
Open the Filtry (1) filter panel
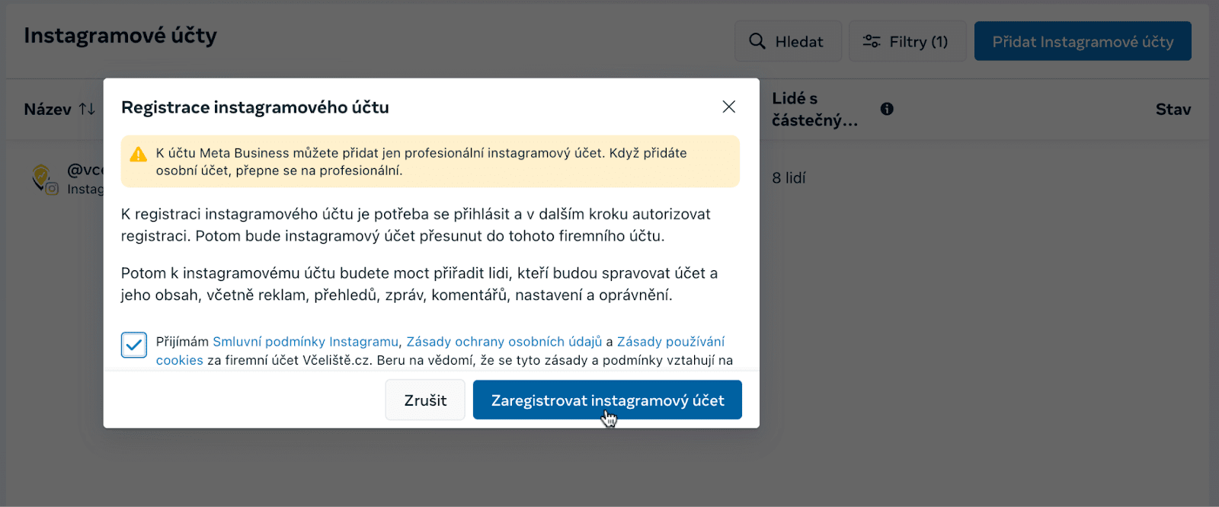907,41
